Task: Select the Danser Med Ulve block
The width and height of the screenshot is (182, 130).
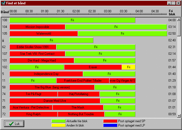Action: click(x=55, y=101)
